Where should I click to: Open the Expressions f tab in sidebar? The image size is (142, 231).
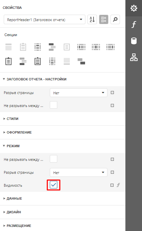134,25
